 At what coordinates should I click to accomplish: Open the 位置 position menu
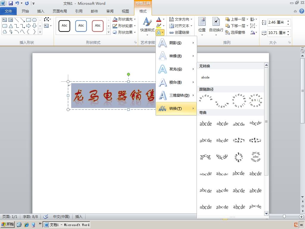[x=202, y=26]
